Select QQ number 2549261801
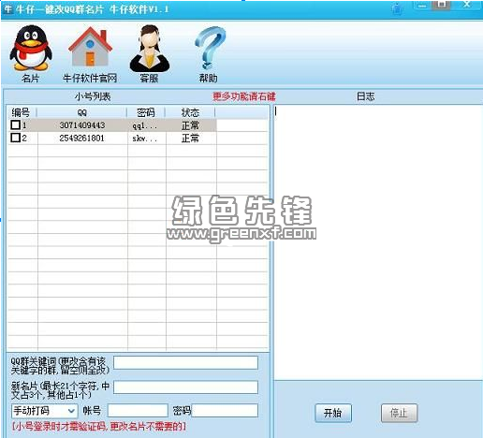The width and height of the screenshot is (483, 438). (x=81, y=138)
